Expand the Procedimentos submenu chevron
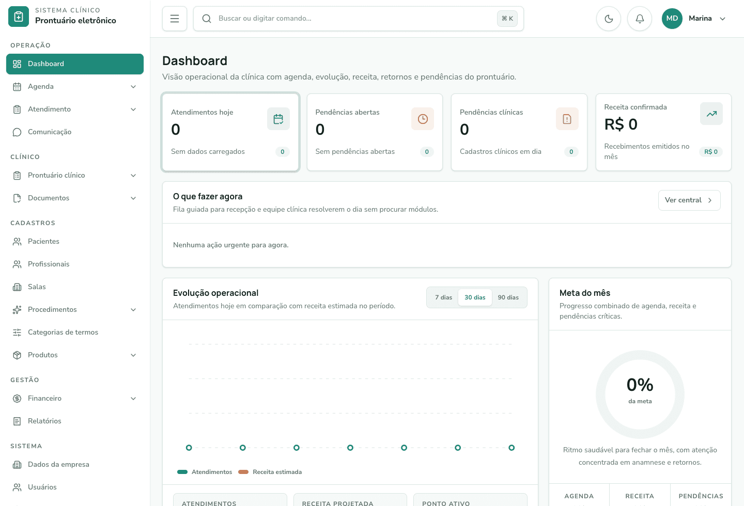The image size is (744, 506). coord(133,310)
